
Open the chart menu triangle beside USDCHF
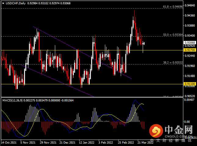tap(3, 3)
